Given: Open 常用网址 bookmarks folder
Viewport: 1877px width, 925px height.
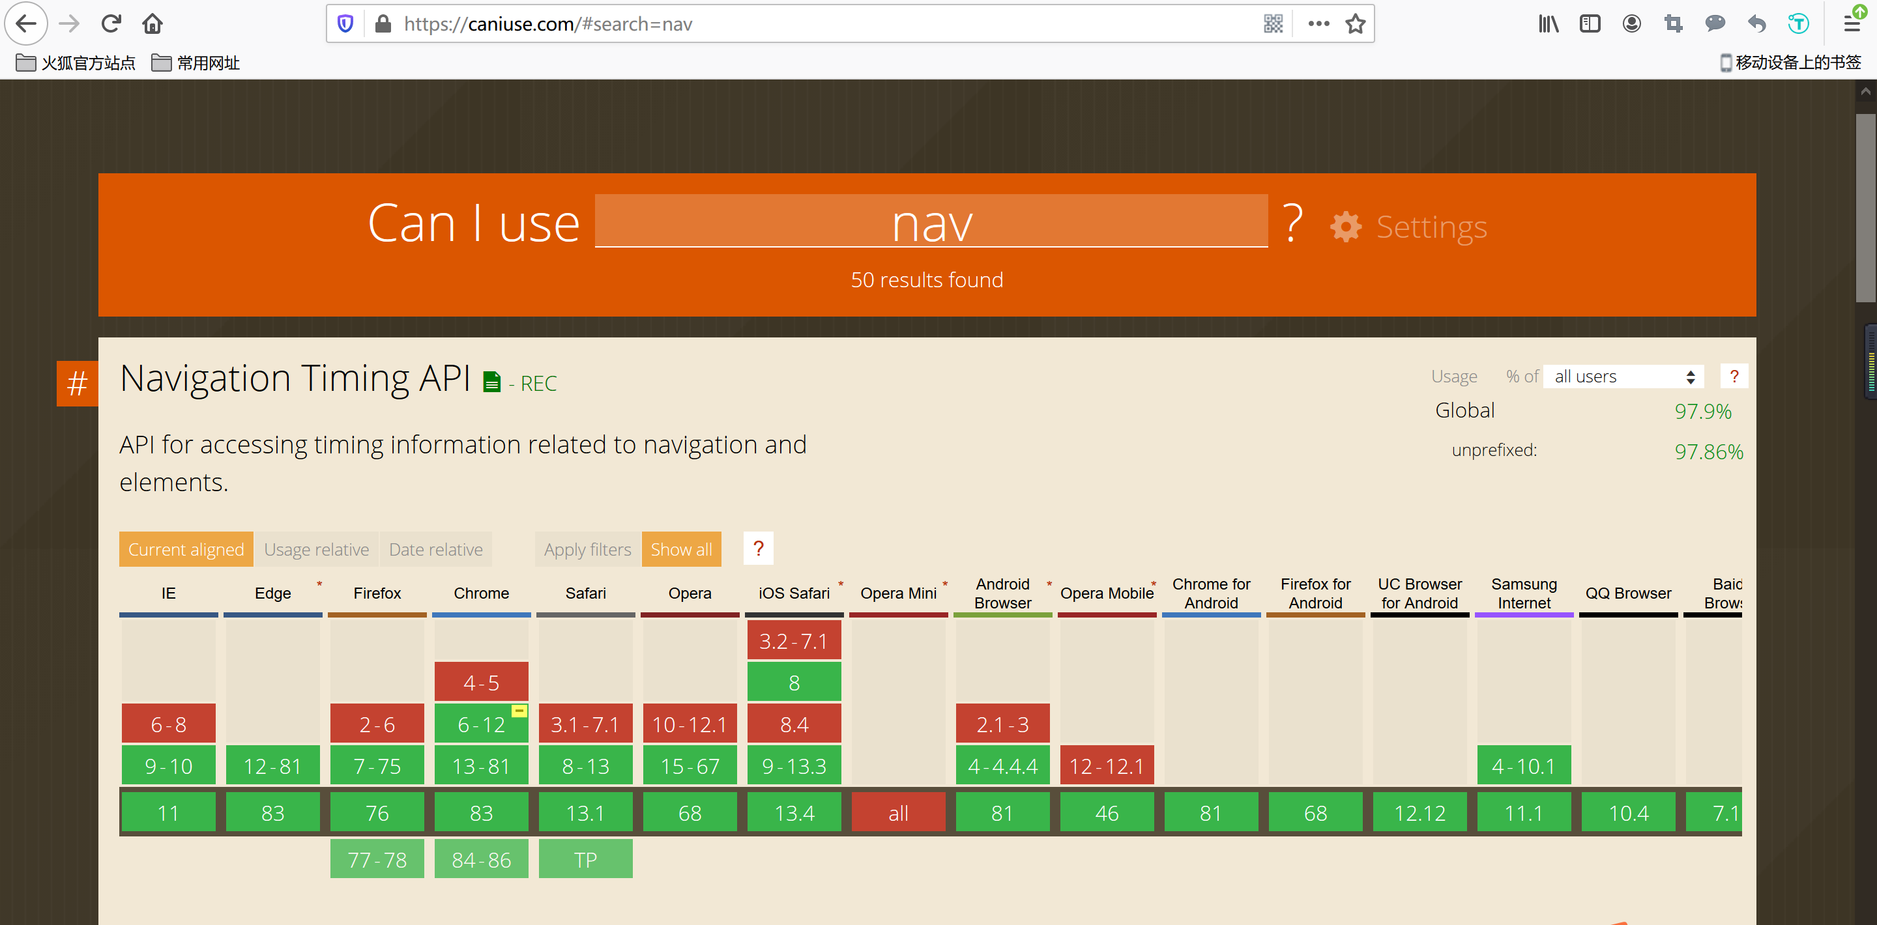Looking at the screenshot, I should point(196,63).
